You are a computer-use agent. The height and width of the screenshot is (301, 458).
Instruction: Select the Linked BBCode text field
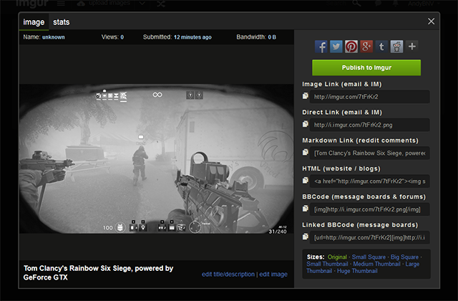pyautogui.click(x=370, y=237)
